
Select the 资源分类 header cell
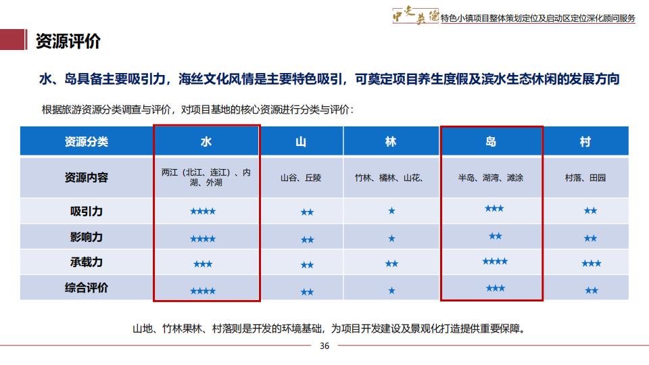pyautogui.click(x=87, y=141)
